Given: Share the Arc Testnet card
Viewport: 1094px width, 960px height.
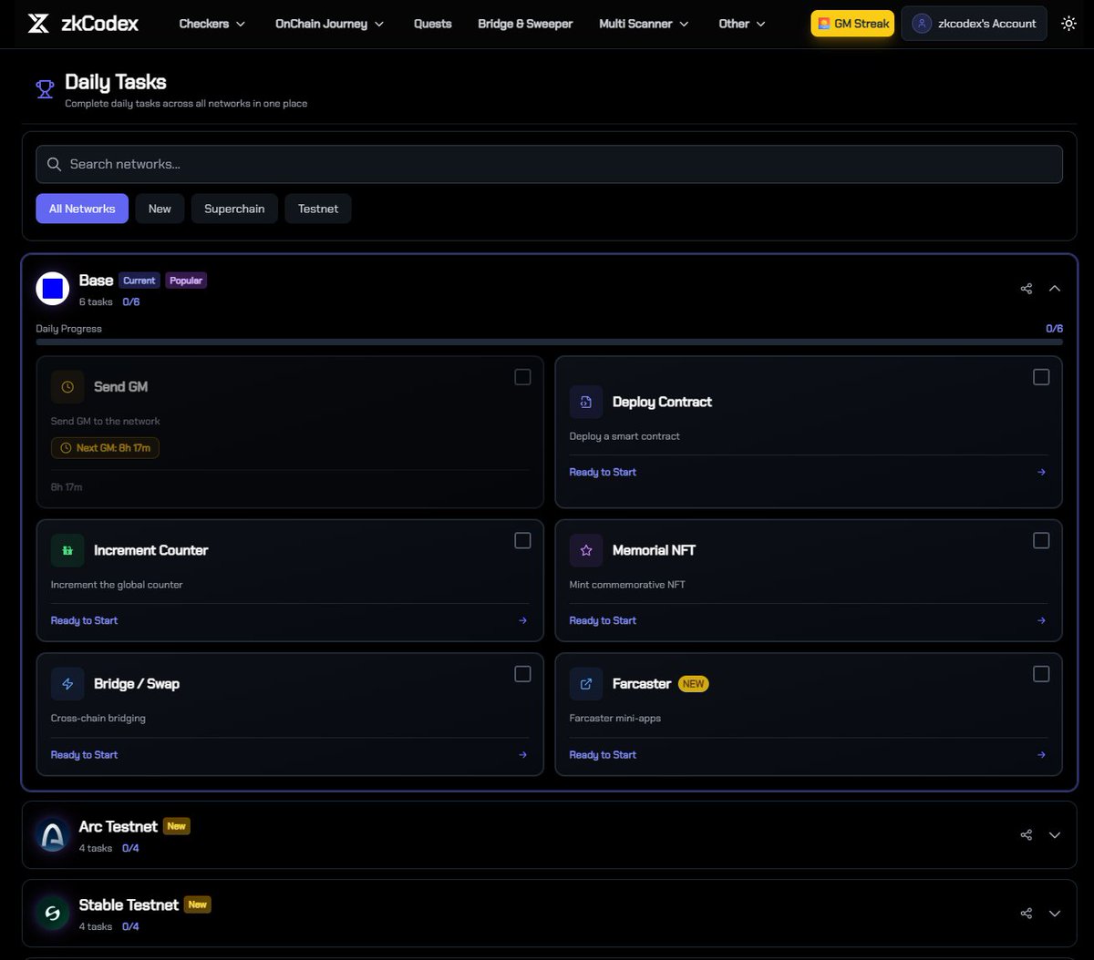Looking at the screenshot, I should (x=1027, y=835).
